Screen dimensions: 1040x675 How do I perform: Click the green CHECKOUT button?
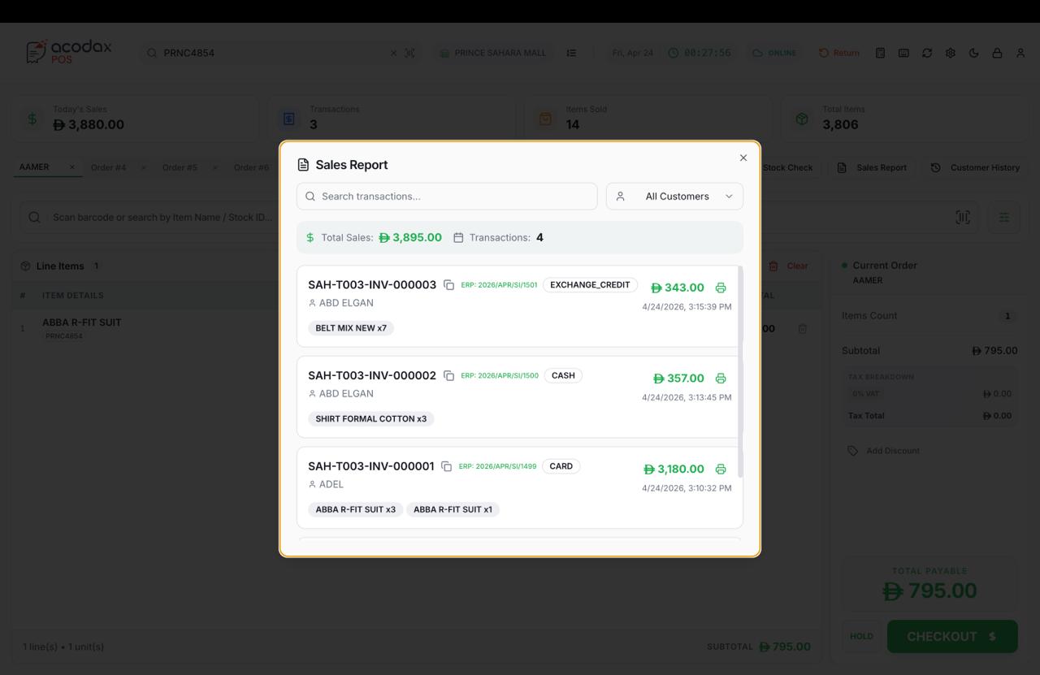(952, 636)
